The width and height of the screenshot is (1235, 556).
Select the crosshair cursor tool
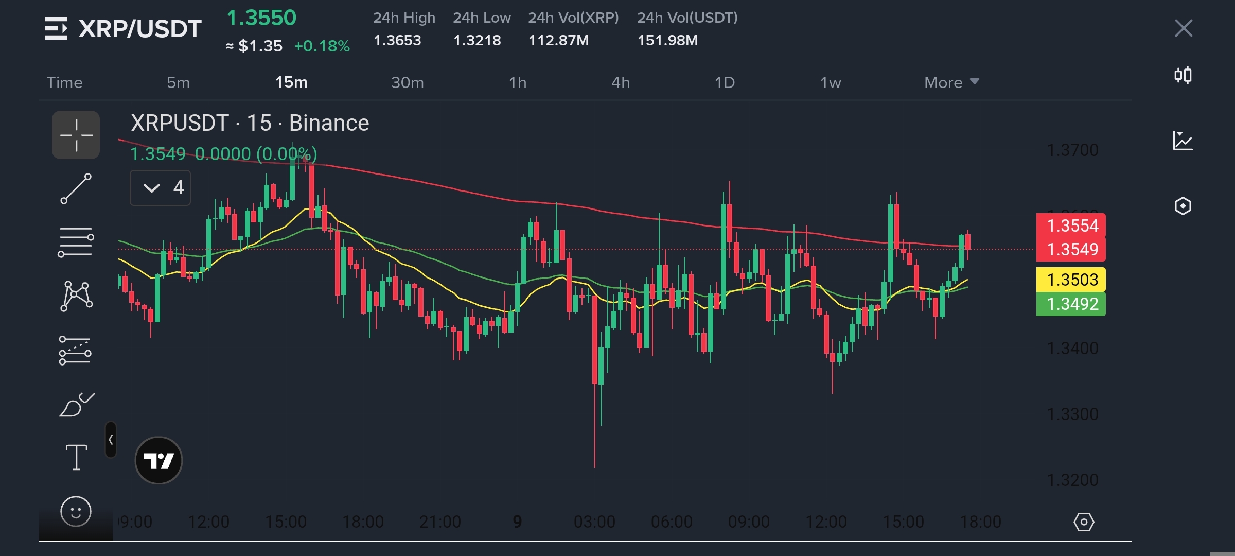(76, 135)
